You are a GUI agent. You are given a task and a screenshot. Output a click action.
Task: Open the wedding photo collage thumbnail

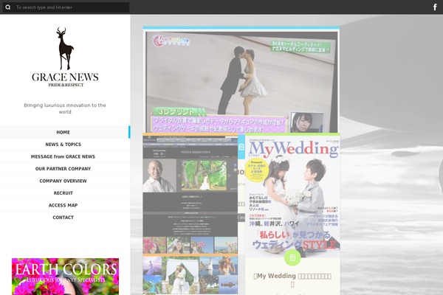[190, 275]
